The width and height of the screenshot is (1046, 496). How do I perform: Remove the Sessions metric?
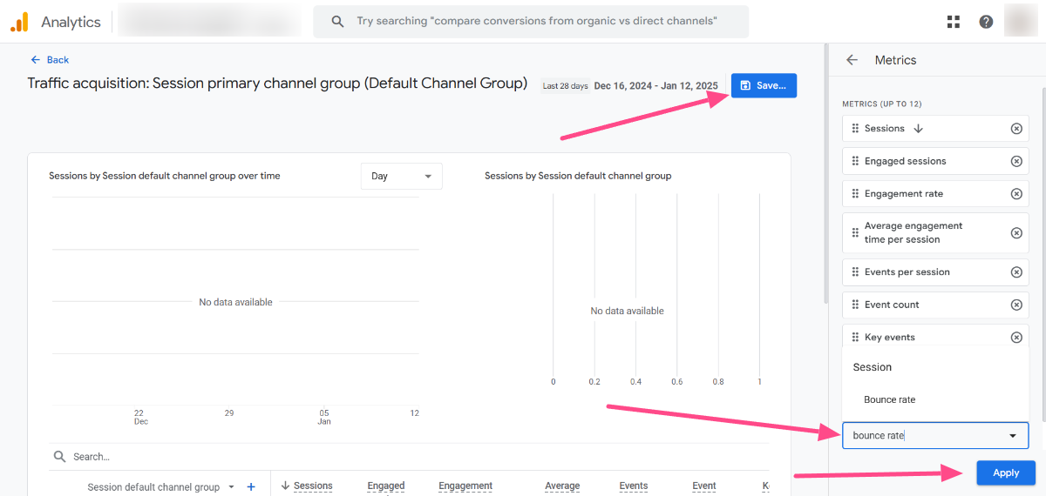pos(1016,129)
